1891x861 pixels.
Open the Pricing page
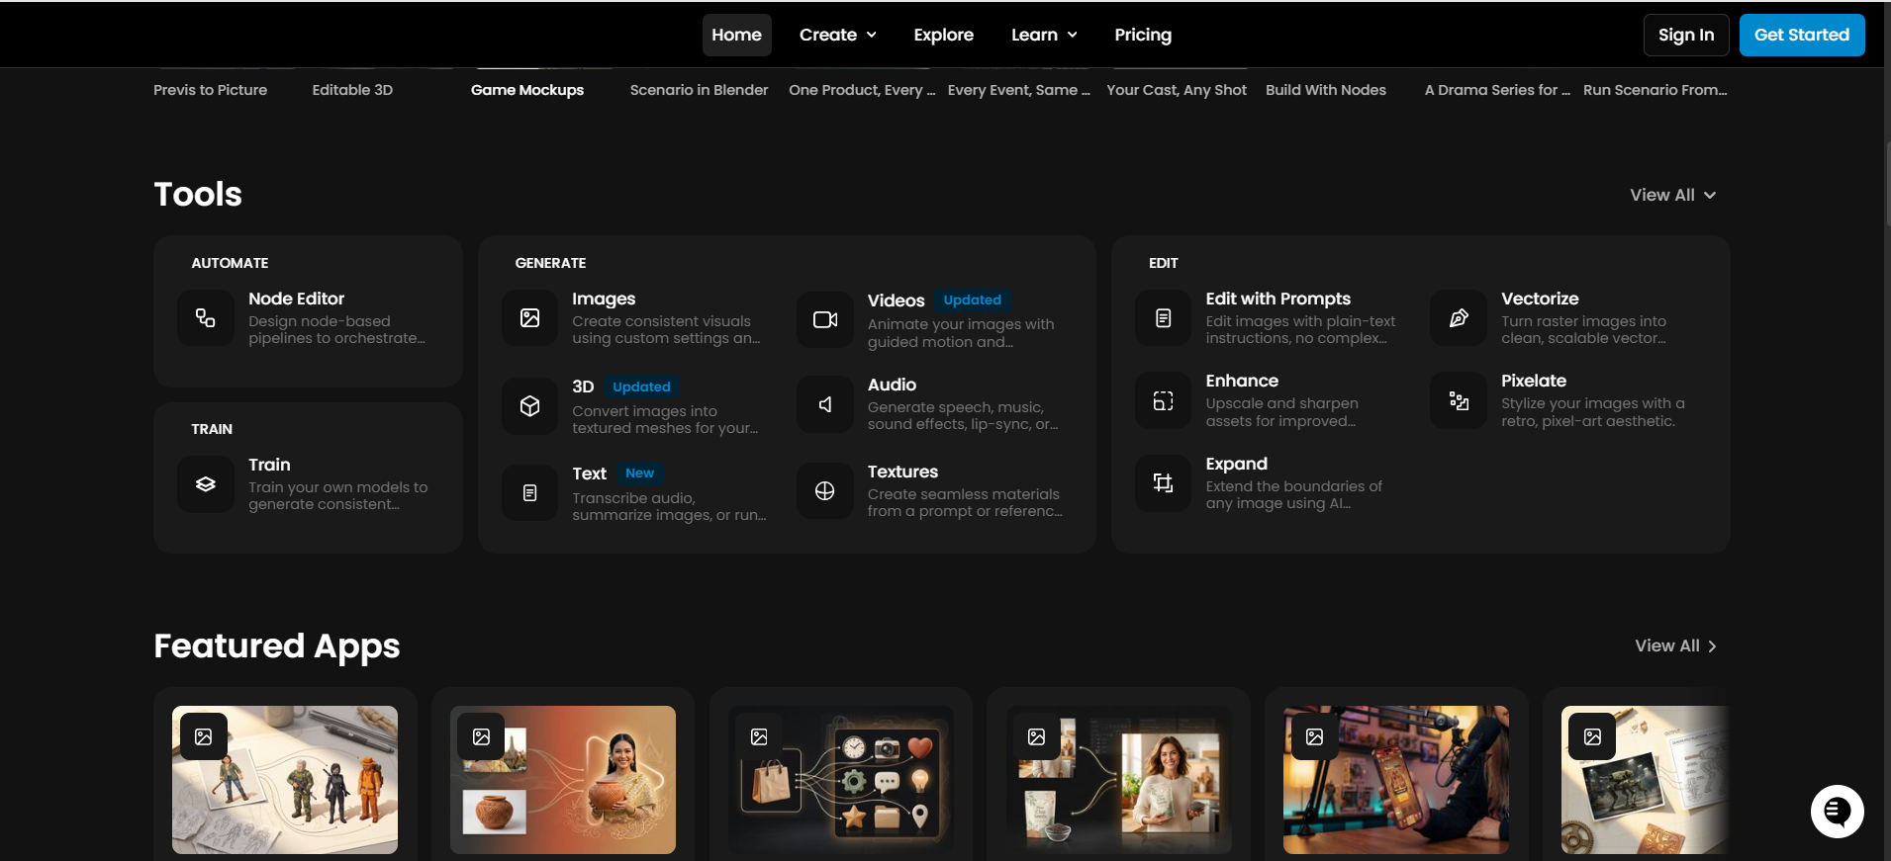1143,35
